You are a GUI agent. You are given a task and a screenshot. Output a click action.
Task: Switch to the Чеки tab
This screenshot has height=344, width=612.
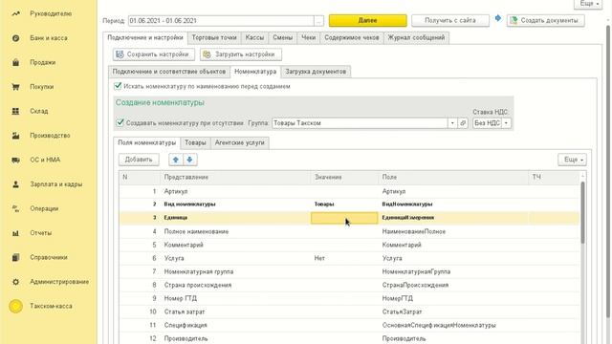click(x=308, y=38)
